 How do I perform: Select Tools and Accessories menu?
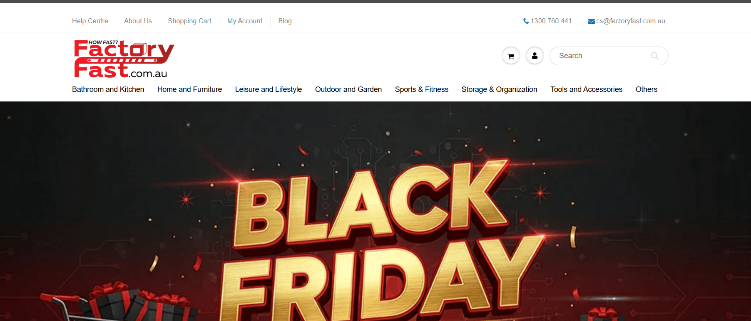click(586, 89)
